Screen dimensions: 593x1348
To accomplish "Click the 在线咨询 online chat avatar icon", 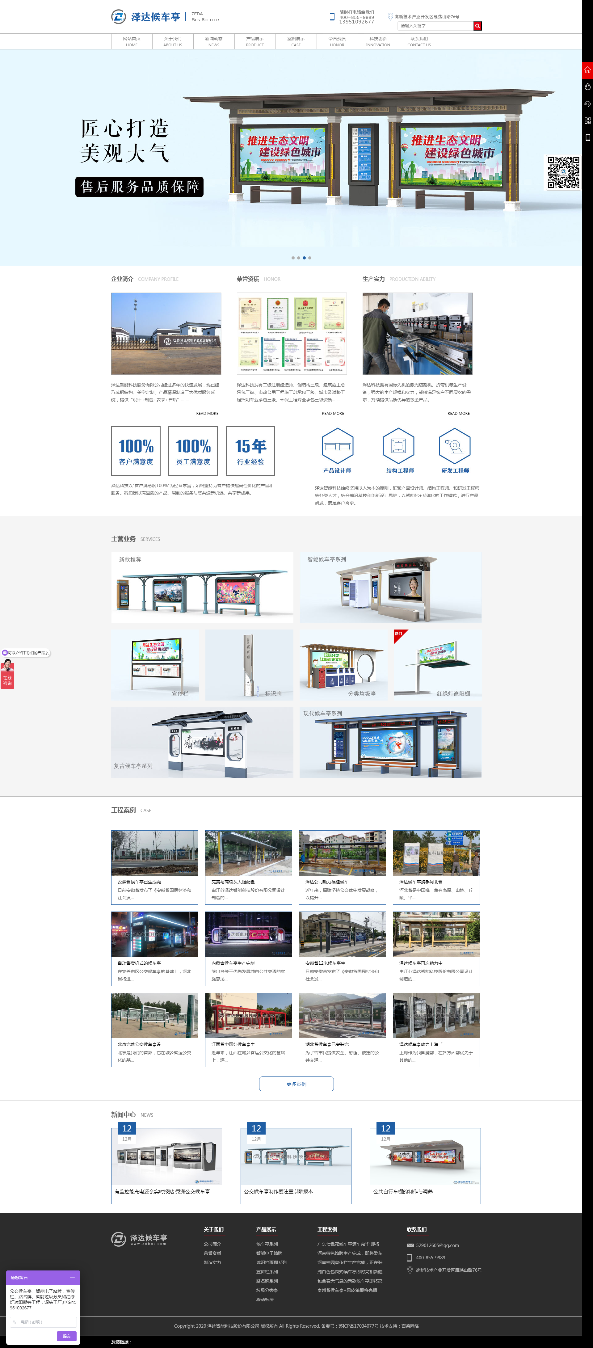I will (7, 673).
